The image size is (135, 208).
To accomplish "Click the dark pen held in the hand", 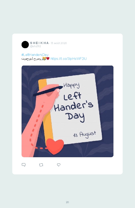I will 48,91.
